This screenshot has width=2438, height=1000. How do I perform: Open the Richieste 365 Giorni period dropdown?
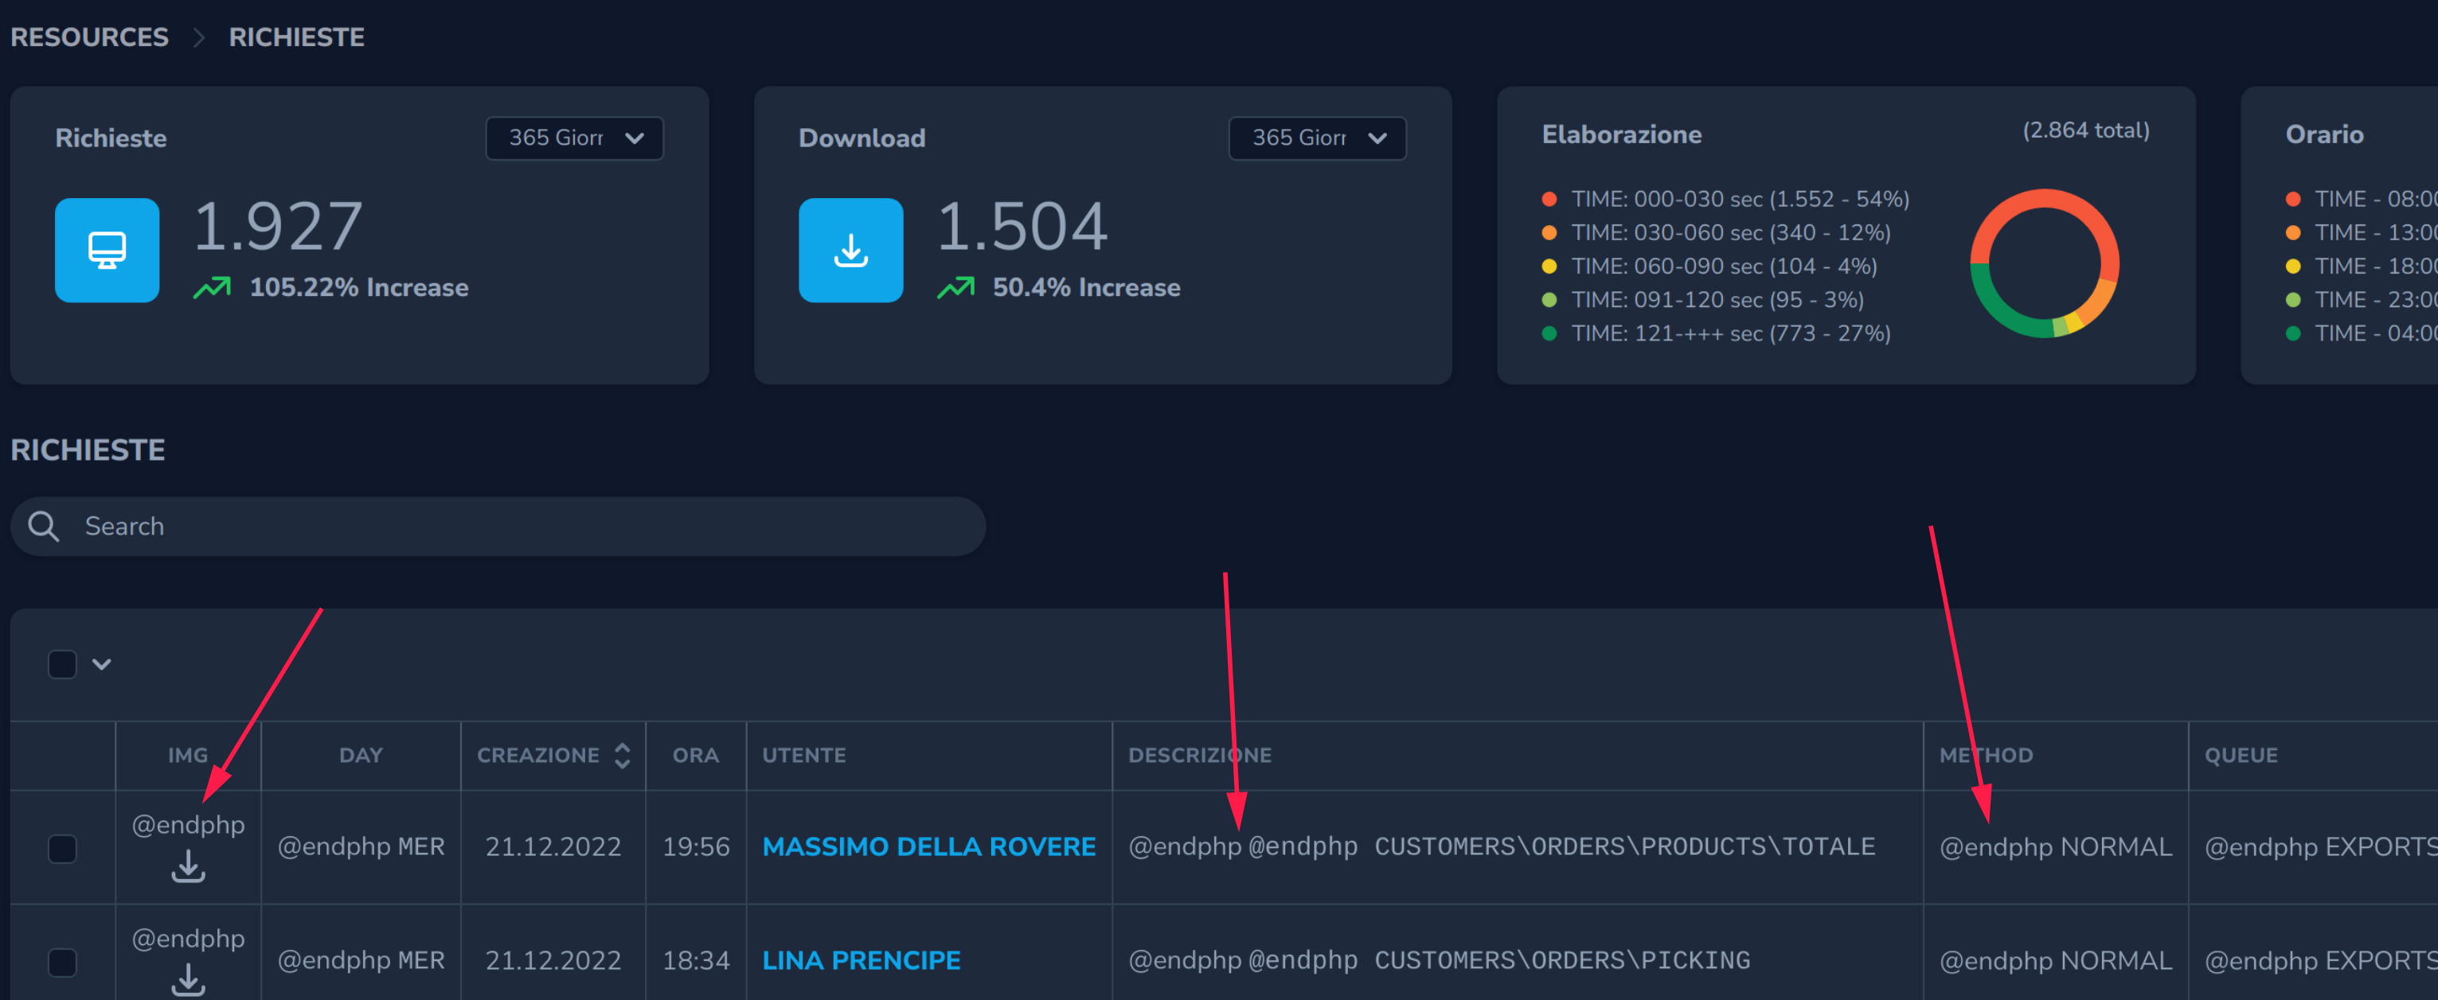pos(573,138)
